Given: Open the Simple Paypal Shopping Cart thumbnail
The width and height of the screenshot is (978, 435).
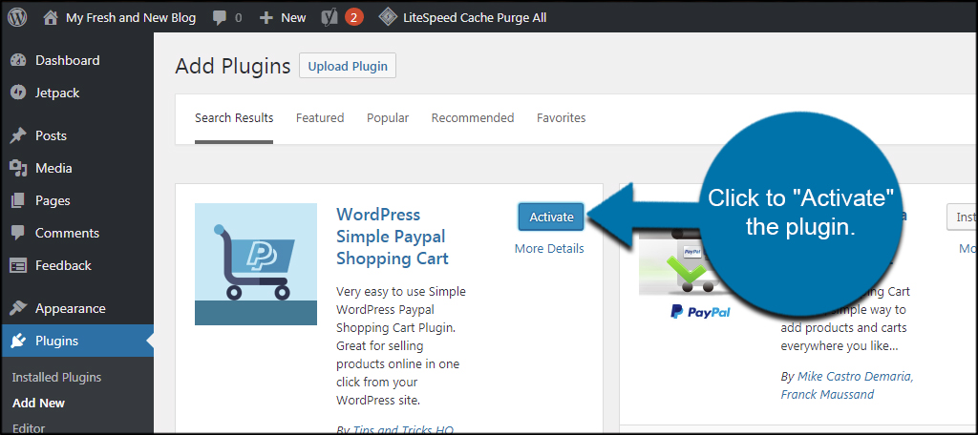Looking at the screenshot, I should [x=256, y=264].
